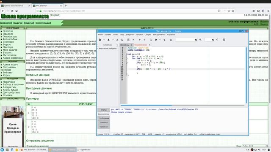Click the editor vertical scrollbar
This screenshot has height=152, width=271.
pyautogui.click(x=246, y=75)
